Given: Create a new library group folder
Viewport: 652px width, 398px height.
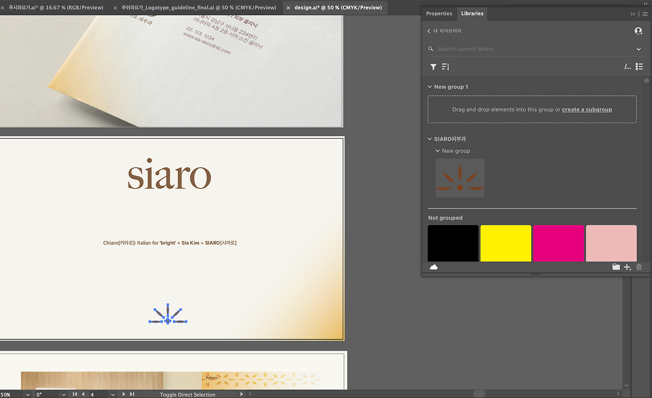Looking at the screenshot, I should pyautogui.click(x=616, y=267).
